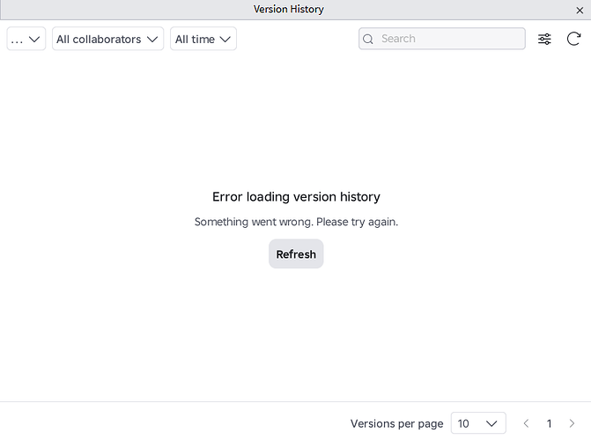Open the All collaborators filter dropdown
Screen dimensions: 591x440
[x=107, y=39]
